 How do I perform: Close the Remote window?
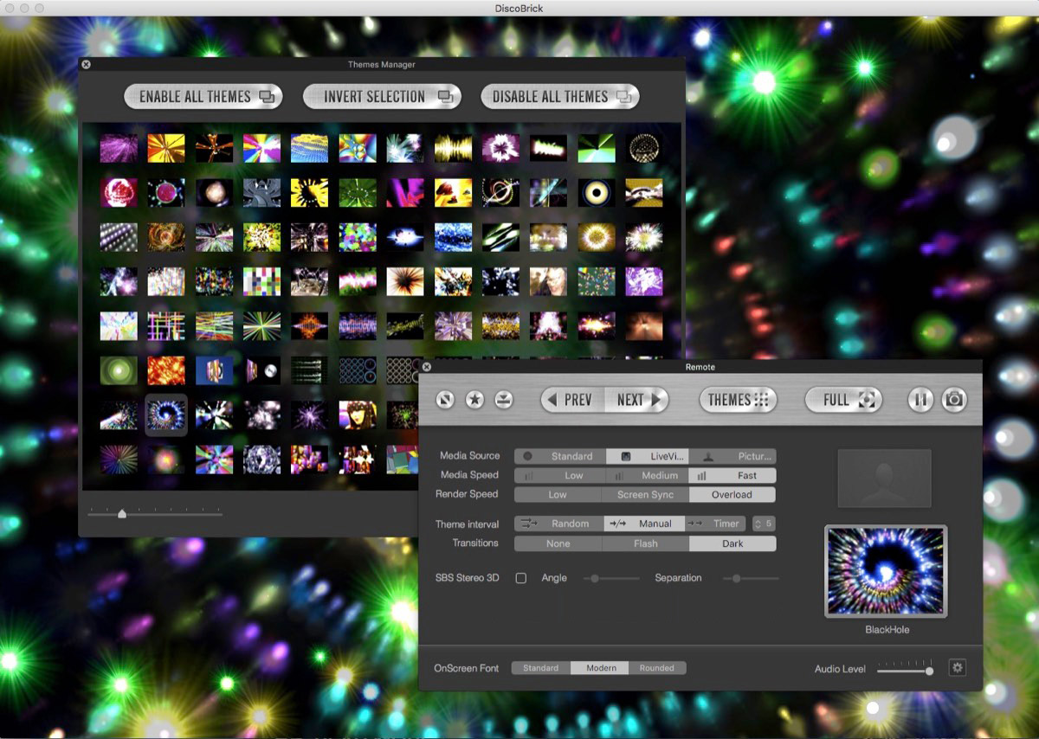[426, 367]
